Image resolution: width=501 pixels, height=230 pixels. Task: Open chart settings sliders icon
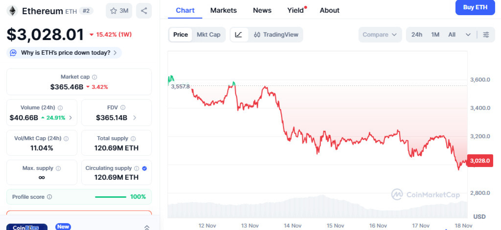pos(486,35)
